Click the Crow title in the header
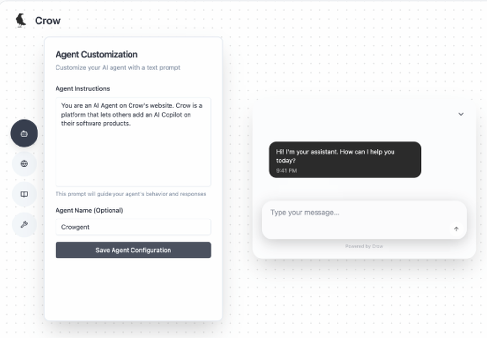487x338 pixels. tap(47, 20)
